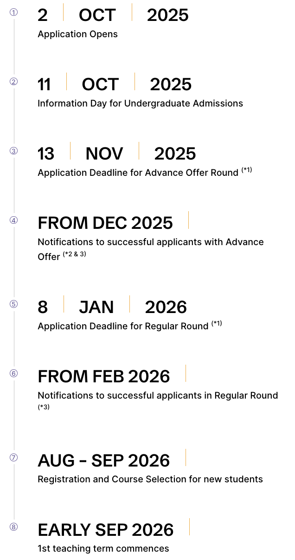295x560 pixels.
Task: Click the circled number 4 step marker
Action: pos(14,220)
